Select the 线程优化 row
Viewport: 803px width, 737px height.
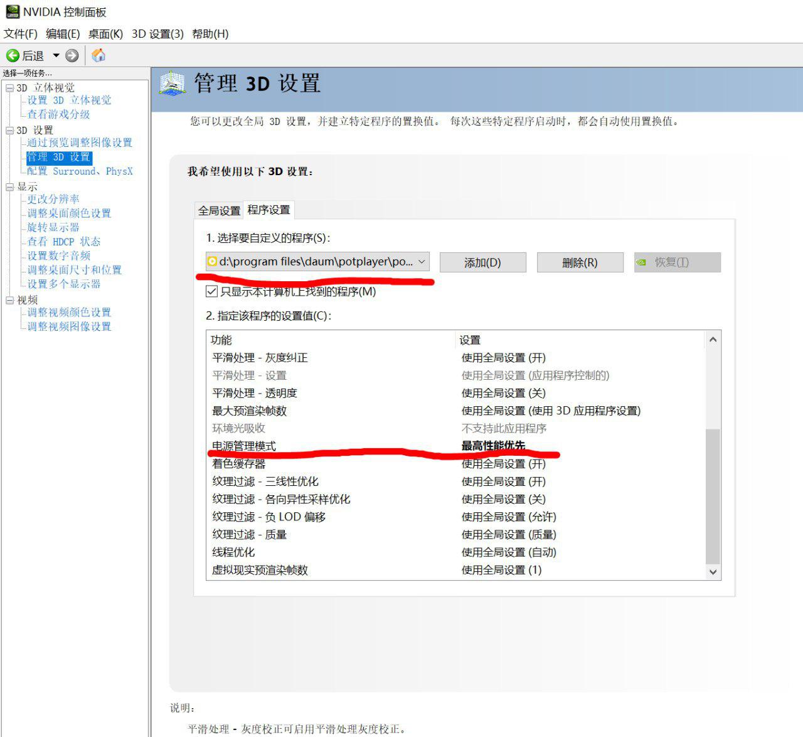(455, 552)
